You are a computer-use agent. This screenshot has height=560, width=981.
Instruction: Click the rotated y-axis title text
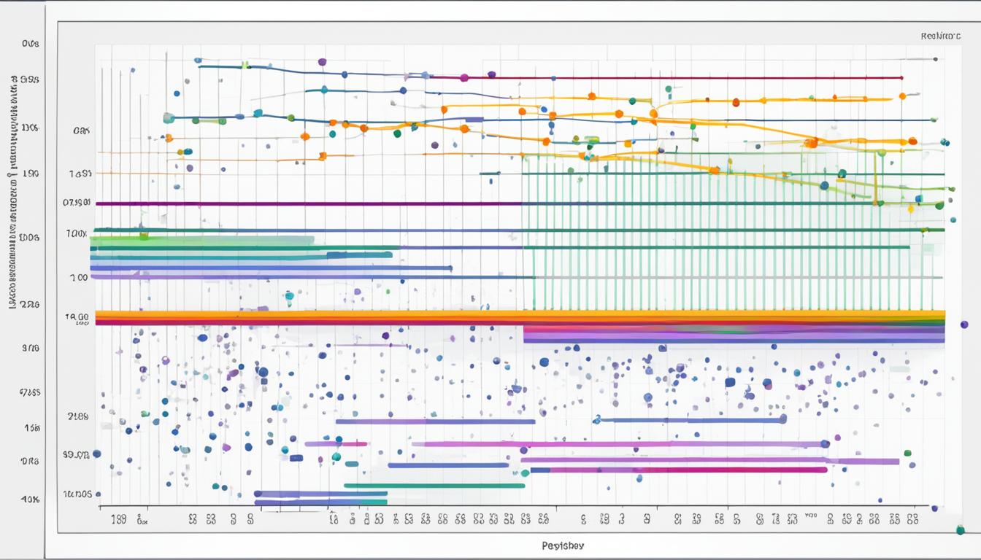tap(14, 193)
